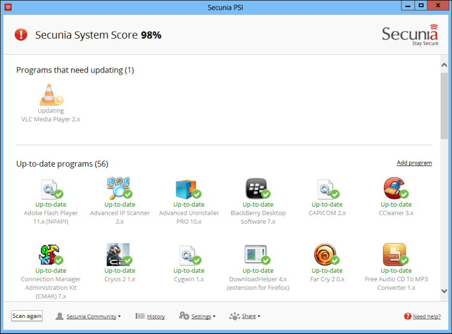
Task: Click the 'Far Cry 2 0.x' program label
Action: (x=327, y=279)
